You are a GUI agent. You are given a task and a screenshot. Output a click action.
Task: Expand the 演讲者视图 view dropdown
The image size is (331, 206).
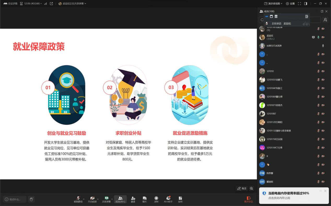273,4
